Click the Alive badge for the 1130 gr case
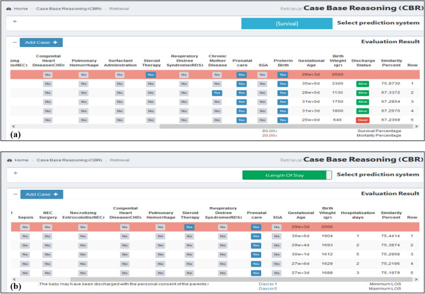The image size is (425, 294). (363, 92)
